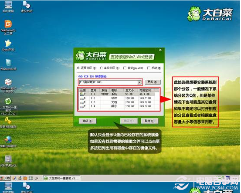Select the 备份分区 radio button
Screen dimensions: 241x193
click(102, 68)
